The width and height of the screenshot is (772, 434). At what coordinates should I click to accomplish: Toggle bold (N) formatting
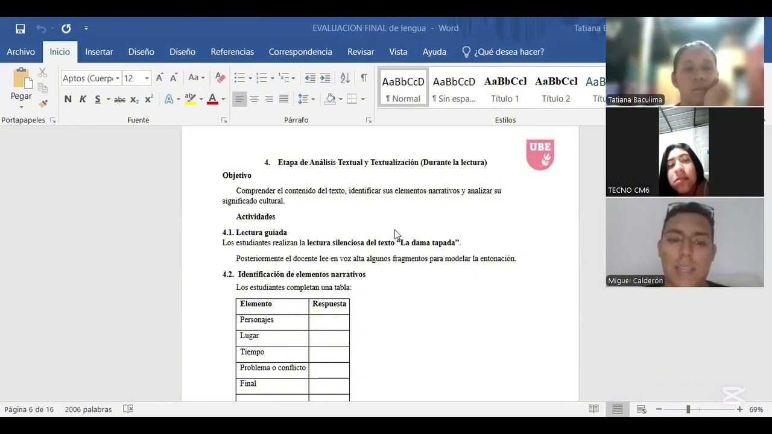68,99
